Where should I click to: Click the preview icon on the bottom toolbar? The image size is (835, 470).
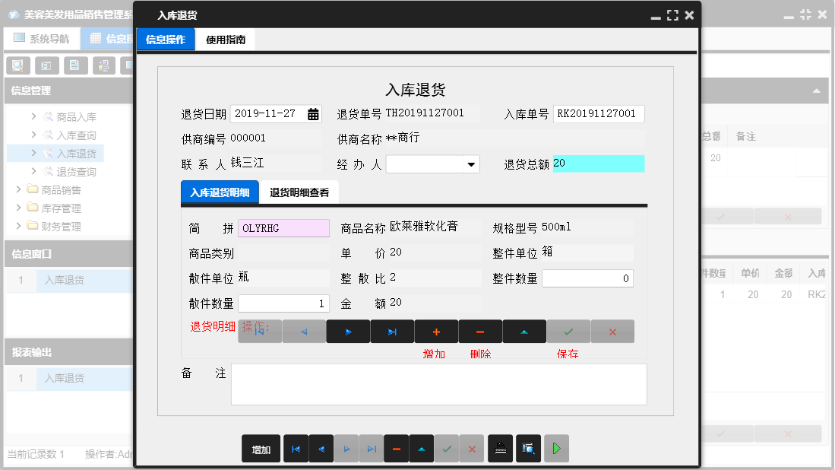click(x=527, y=448)
